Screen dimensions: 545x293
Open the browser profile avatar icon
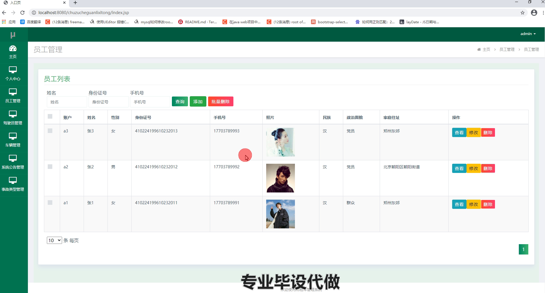tap(534, 13)
